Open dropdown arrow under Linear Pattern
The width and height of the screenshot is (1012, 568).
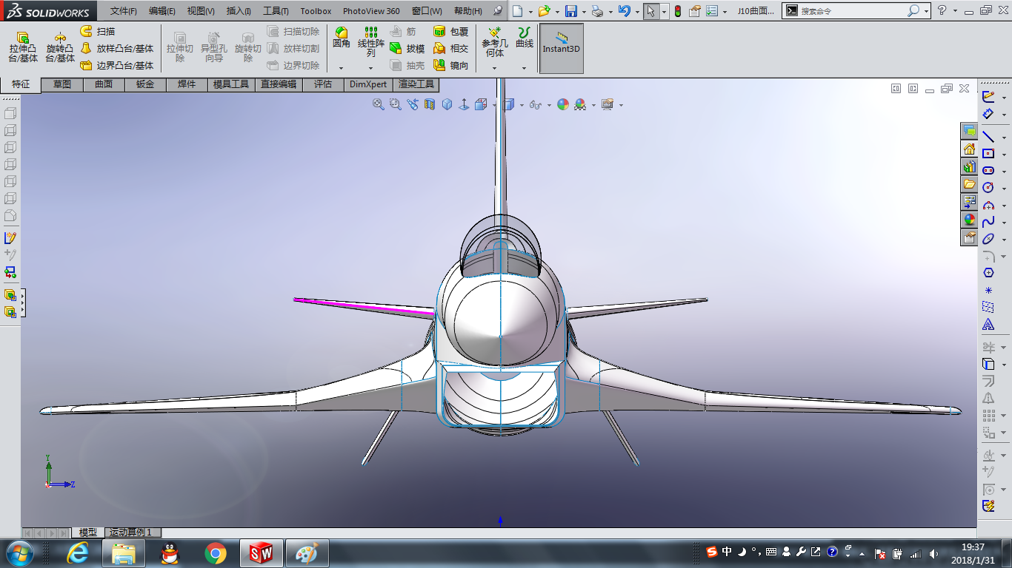point(371,68)
